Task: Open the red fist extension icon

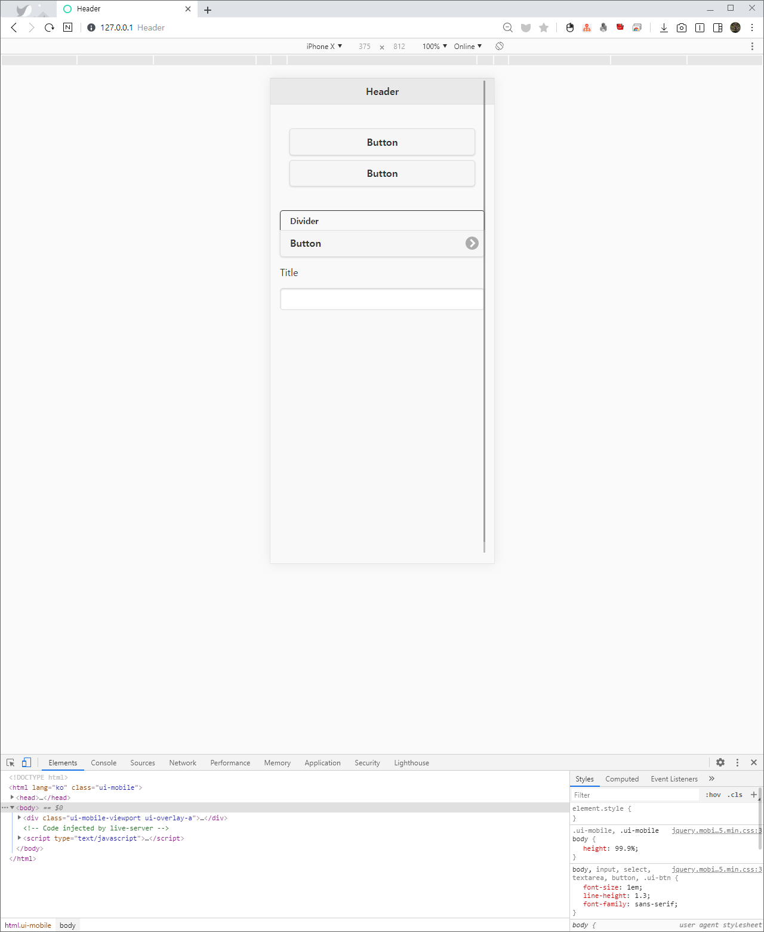Action: click(x=620, y=27)
